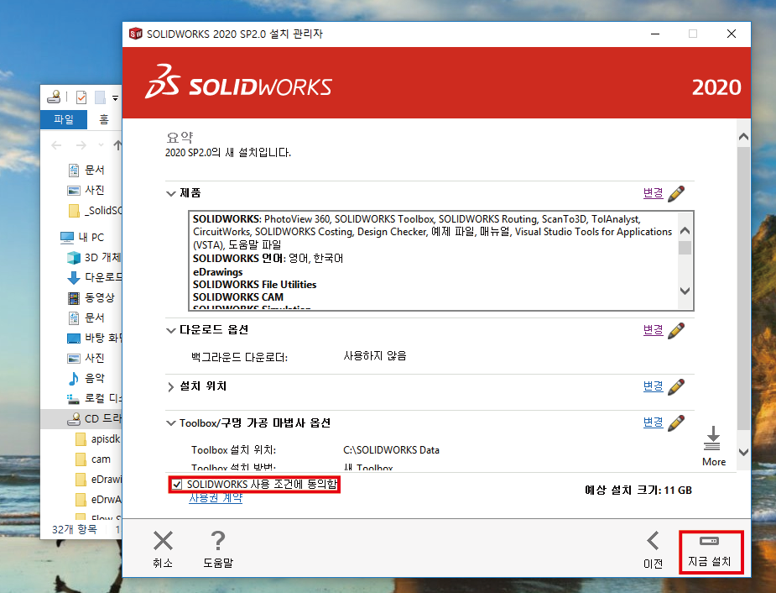
Task: Click Explorer back arrow
Action: [x=56, y=145]
